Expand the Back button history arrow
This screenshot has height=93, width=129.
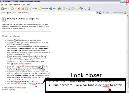9,9
